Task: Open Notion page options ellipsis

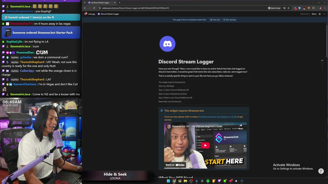Action: pyautogui.click(x=324, y=14)
